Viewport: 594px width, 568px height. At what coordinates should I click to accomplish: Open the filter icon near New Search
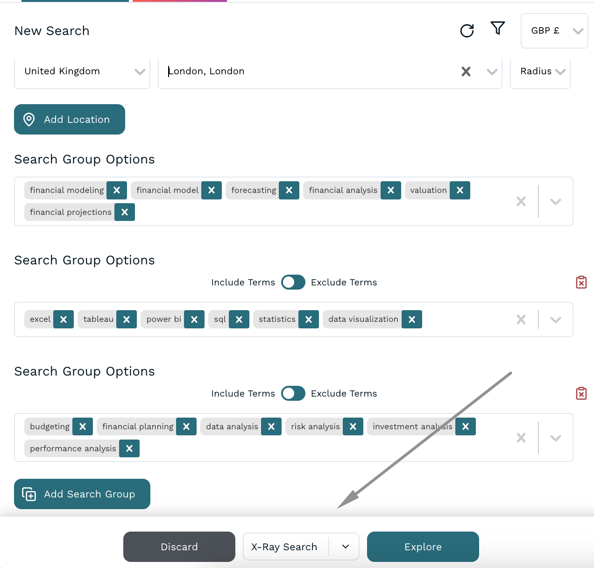pos(498,28)
